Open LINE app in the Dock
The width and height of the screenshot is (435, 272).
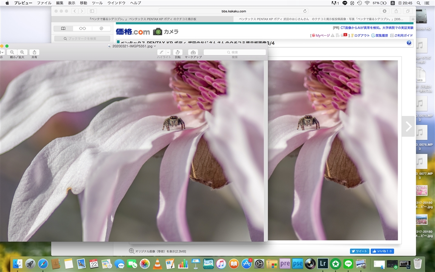(348, 264)
